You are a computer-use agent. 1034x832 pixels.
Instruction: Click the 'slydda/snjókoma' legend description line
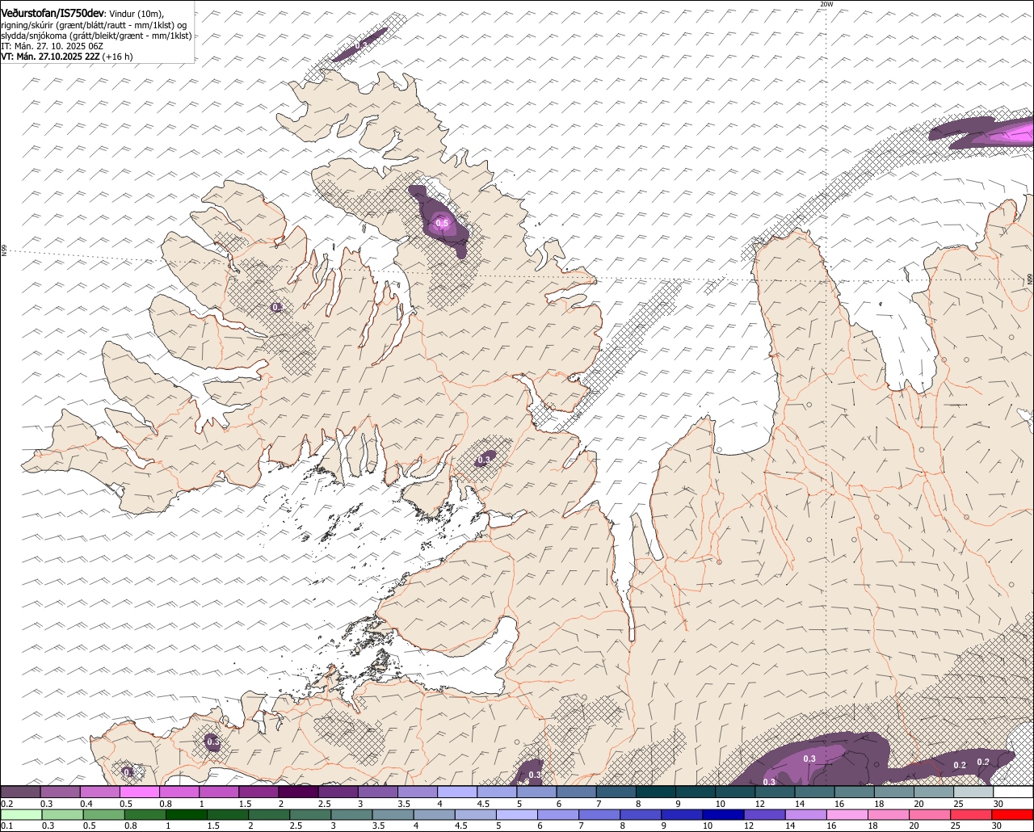(96, 36)
